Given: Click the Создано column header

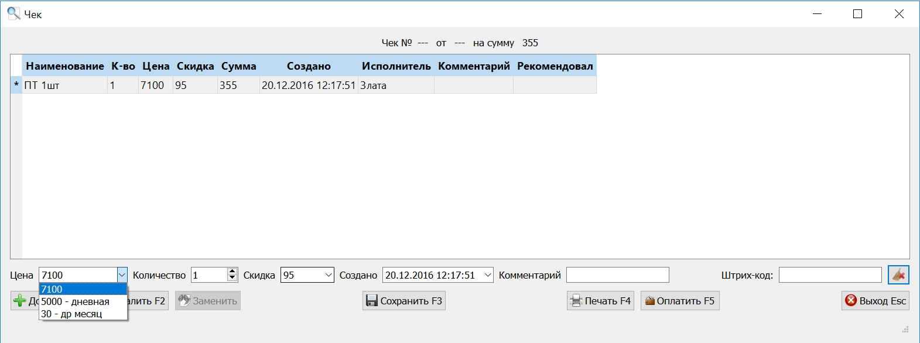Looking at the screenshot, I should [x=309, y=66].
